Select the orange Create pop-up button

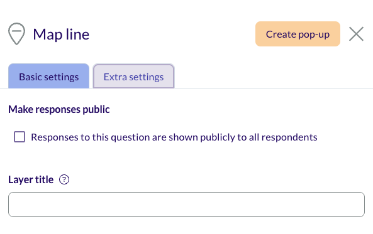[x=298, y=34]
